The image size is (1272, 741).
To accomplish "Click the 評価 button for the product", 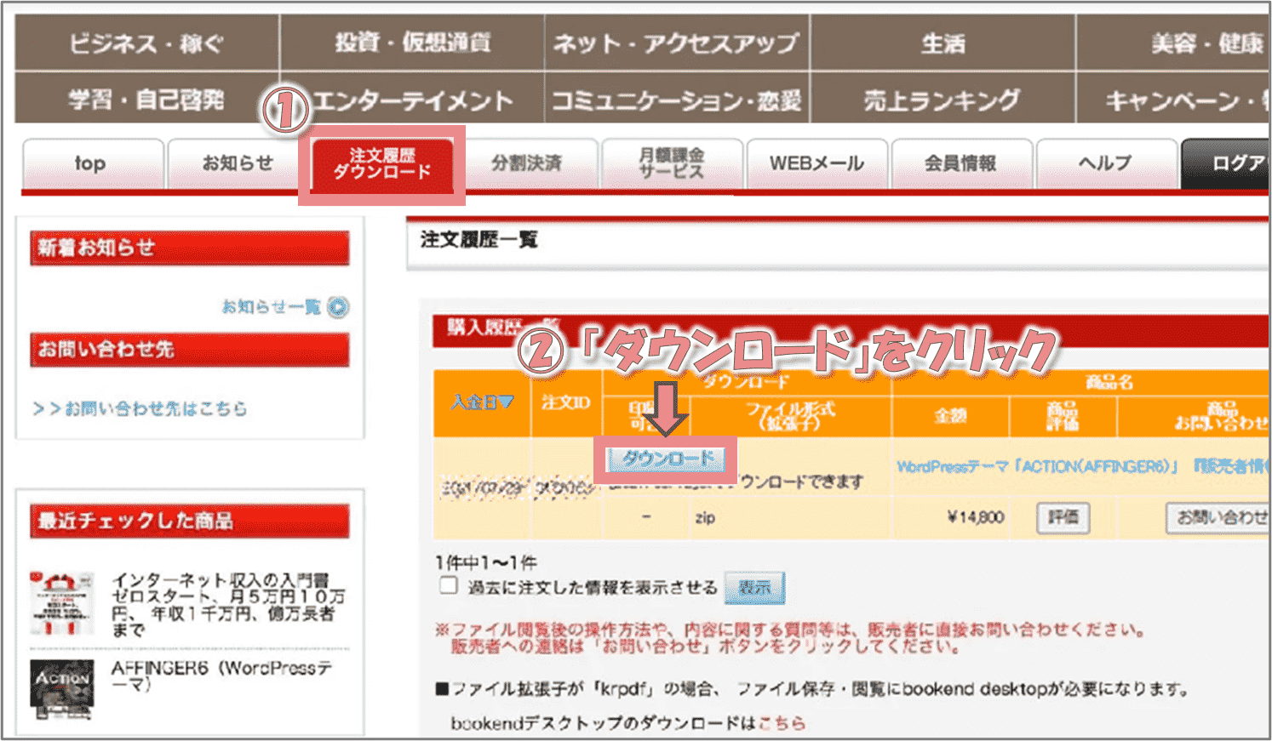I will point(1063,517).
